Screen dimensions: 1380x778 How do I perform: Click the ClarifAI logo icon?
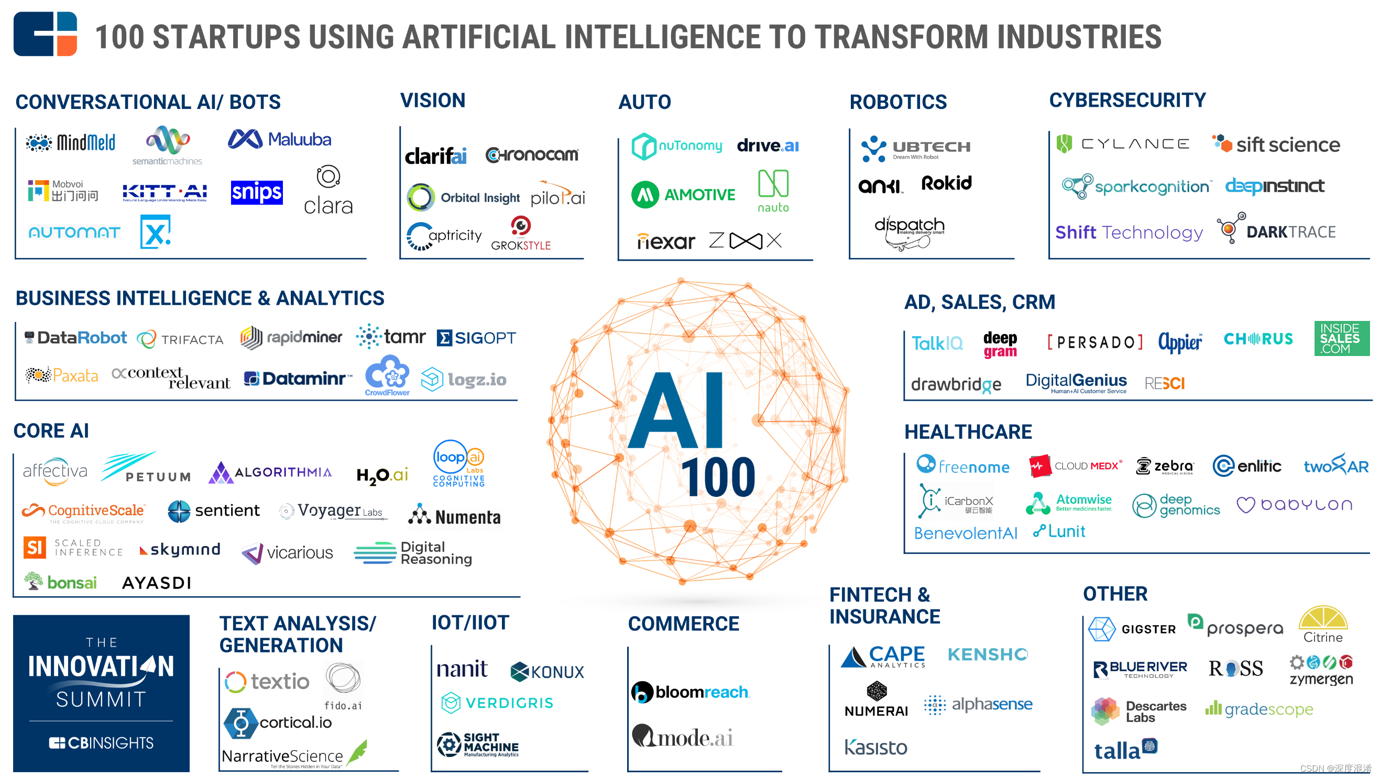pyautogui.click(x=444, y=146)
